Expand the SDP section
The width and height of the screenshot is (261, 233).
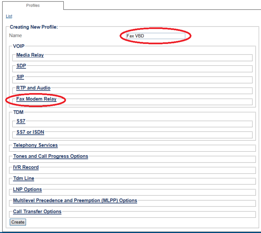(21, 66)
